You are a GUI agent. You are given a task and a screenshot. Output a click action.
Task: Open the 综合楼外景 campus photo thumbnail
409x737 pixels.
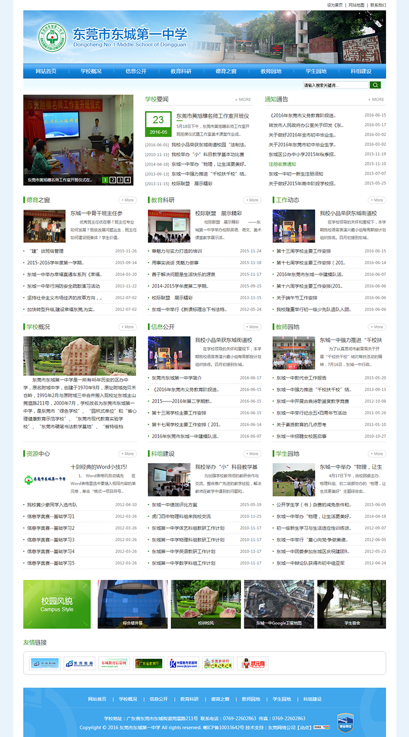coord(132,604)
